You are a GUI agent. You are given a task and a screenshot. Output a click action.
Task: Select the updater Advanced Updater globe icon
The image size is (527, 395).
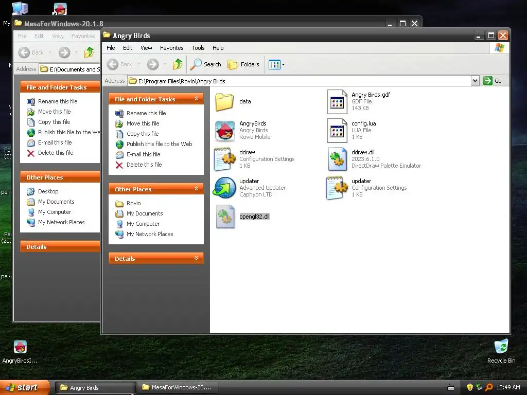(x=224, y=188)
